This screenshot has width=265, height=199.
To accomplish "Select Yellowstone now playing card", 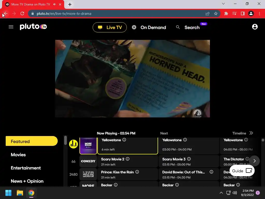I will 128,146.
